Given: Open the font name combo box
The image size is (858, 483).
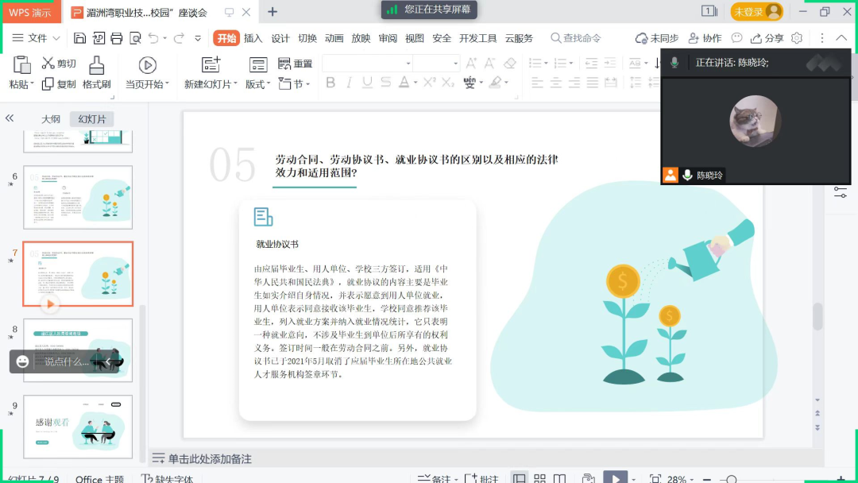Looking at the screenshot, I should (367, 64).
